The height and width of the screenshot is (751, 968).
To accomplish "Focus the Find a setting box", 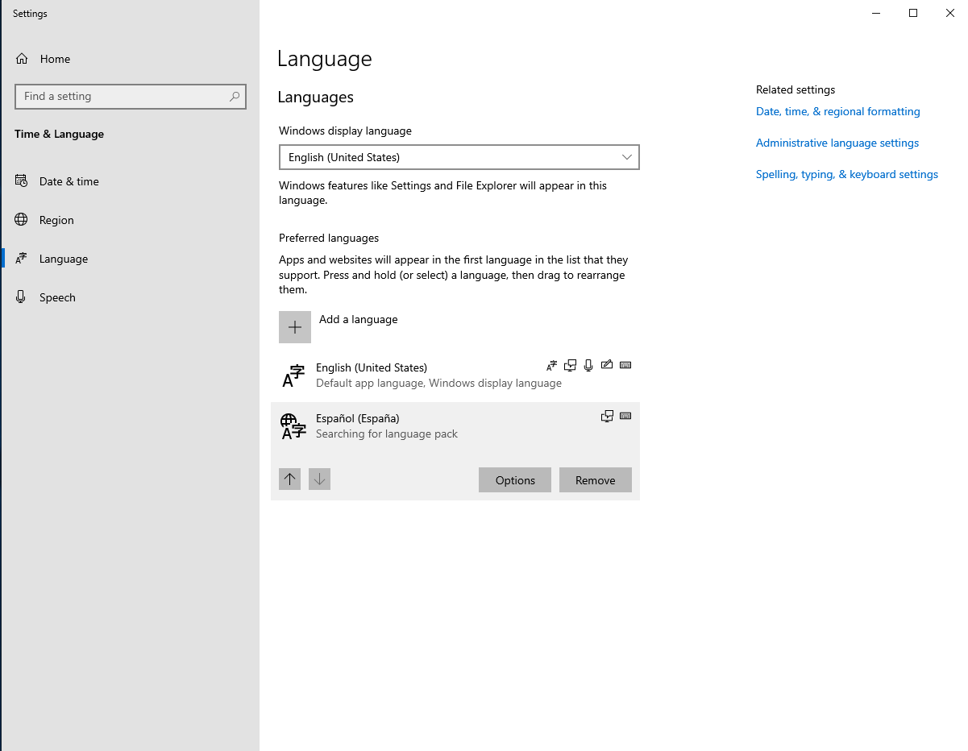I will 131,96.
